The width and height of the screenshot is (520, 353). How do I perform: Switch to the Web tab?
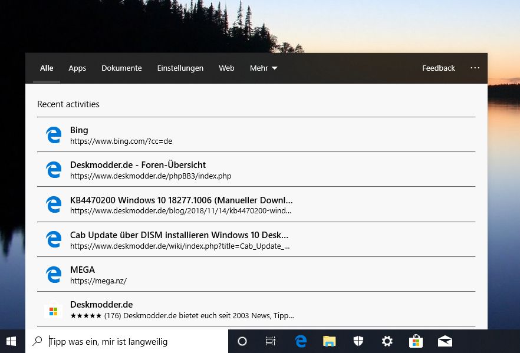point(226,68)
